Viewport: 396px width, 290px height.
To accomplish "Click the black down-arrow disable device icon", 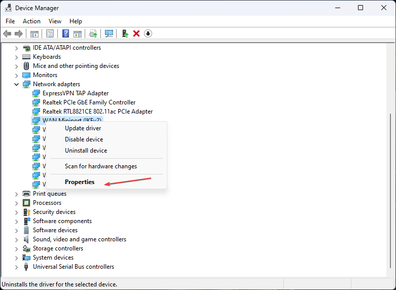I will point(148,33).
